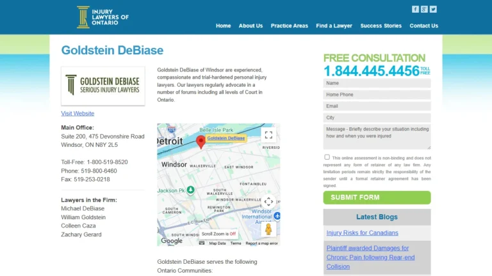Open the Twitter social icon
This screenshot has width=492, height=276.
point(433,10)
